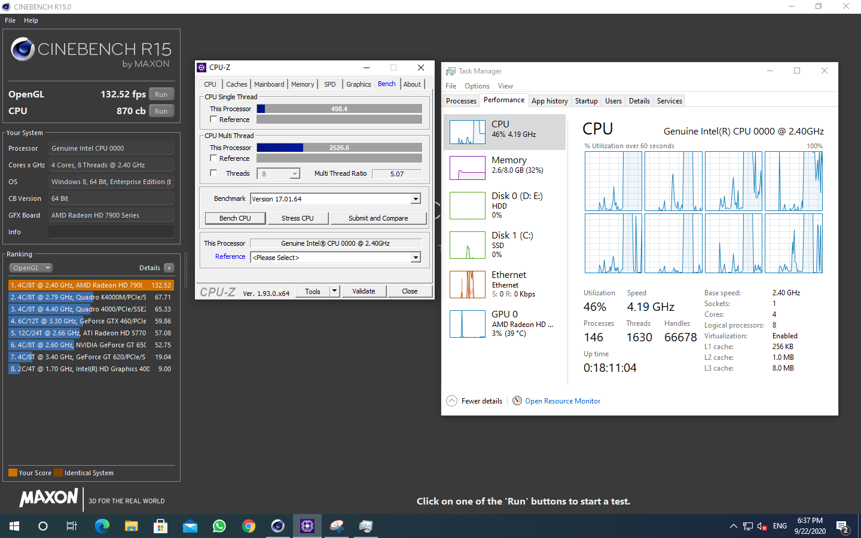The image size is (861, 538).
Task: Open File Explorer from the taskbar
Action: point(132,526)
